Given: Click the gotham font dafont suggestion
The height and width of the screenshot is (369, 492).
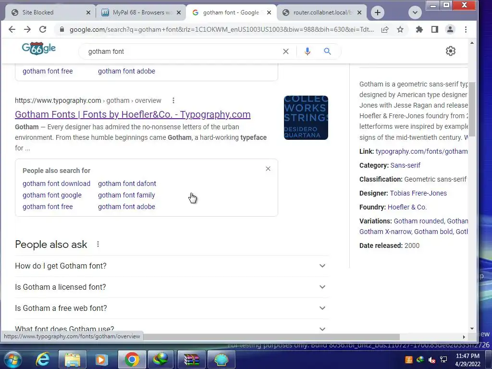Looking at the screenshot, I should (127, 184).
